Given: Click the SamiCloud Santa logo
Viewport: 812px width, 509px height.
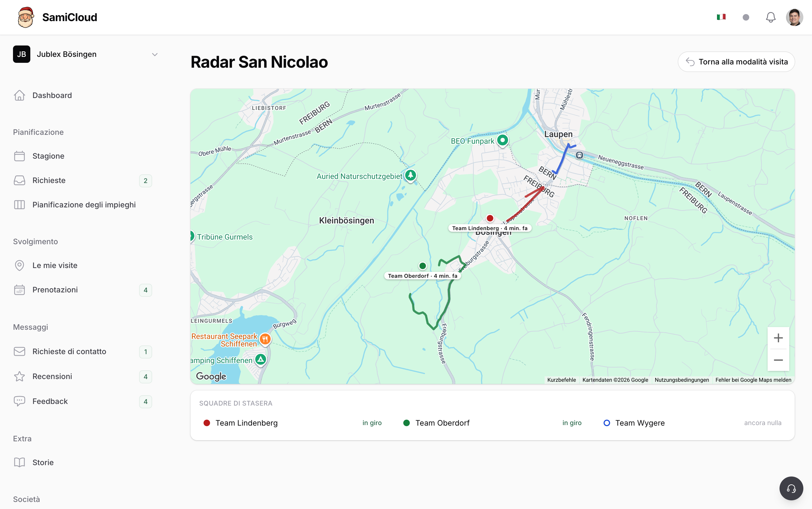Looking at the screenshot, I should pyautogui.click(x=25, y=17).
